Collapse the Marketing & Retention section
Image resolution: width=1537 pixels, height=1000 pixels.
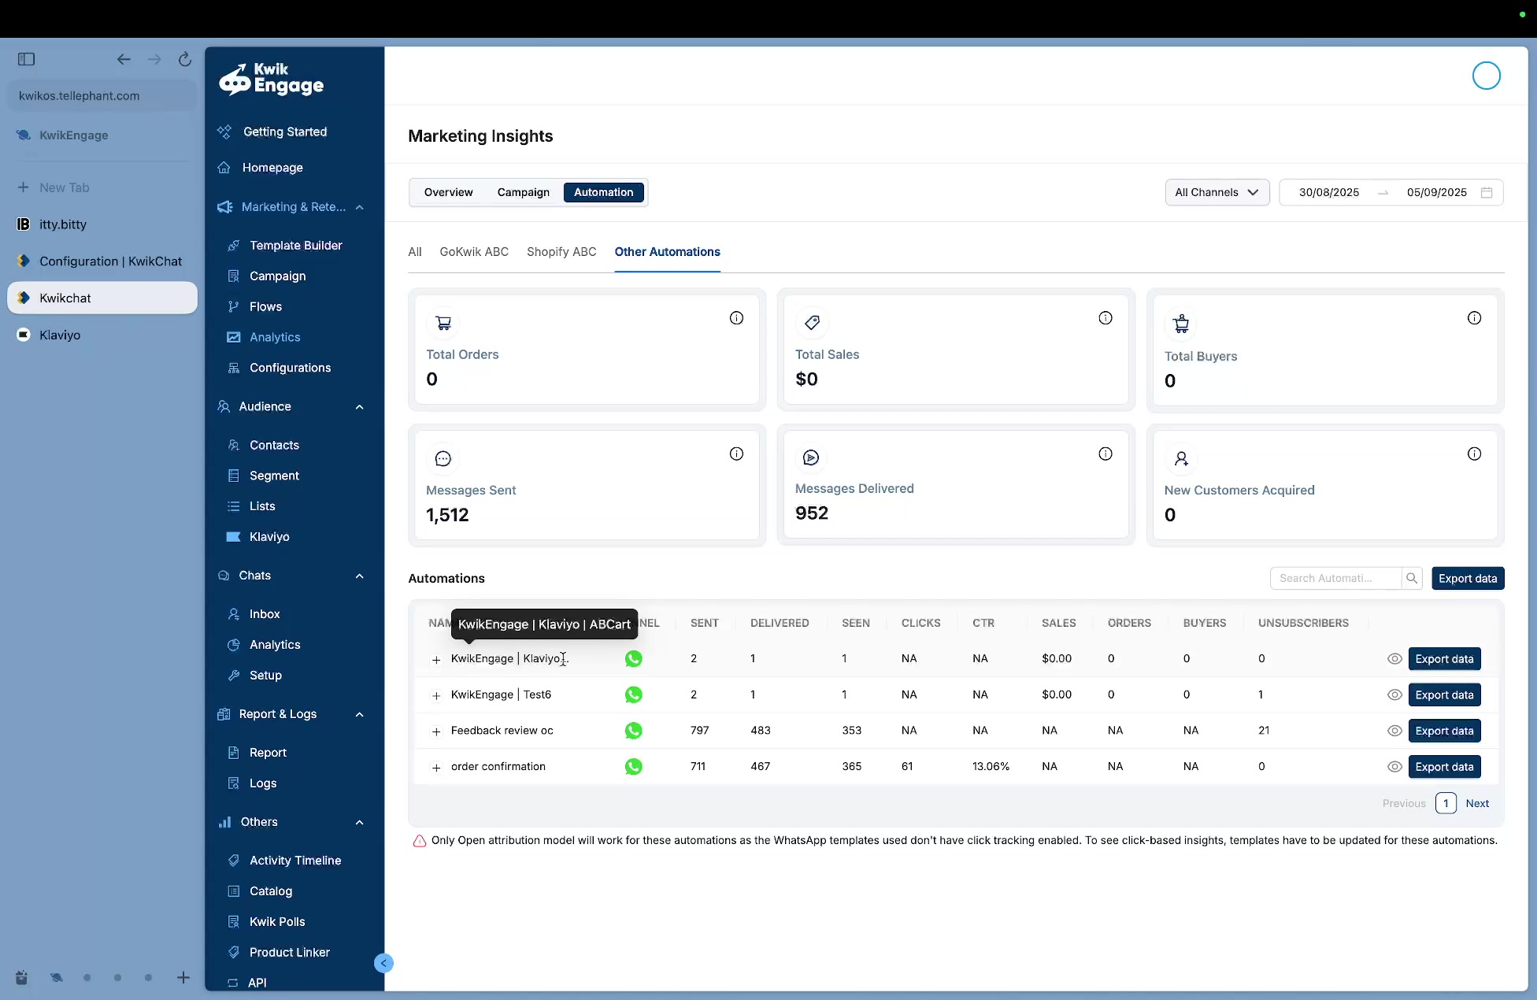(360, 207)
